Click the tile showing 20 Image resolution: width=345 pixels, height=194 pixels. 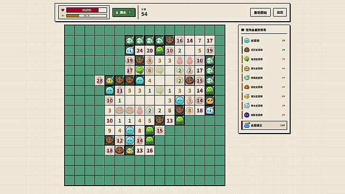149,50
